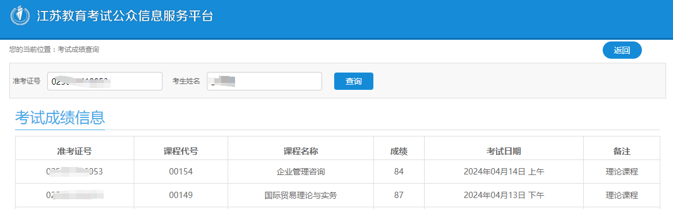Click the 课程代号 column header
The height and width of the screenshot is (209, 673).
181,151
